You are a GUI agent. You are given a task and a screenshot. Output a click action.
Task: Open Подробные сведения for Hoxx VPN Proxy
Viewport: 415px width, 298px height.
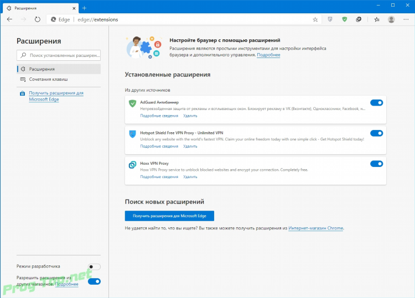[159, 177]
